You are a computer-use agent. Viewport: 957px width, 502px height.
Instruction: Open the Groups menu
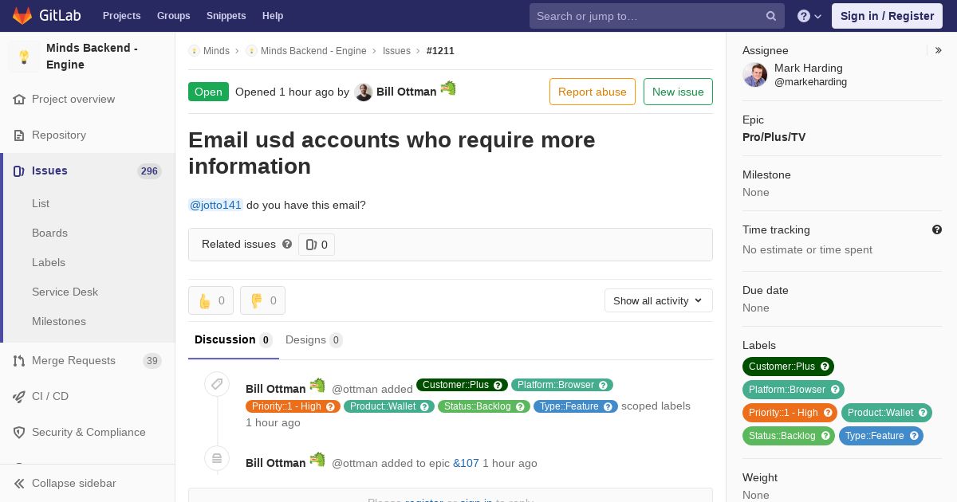pyautogui.click(x=174, y=16)
